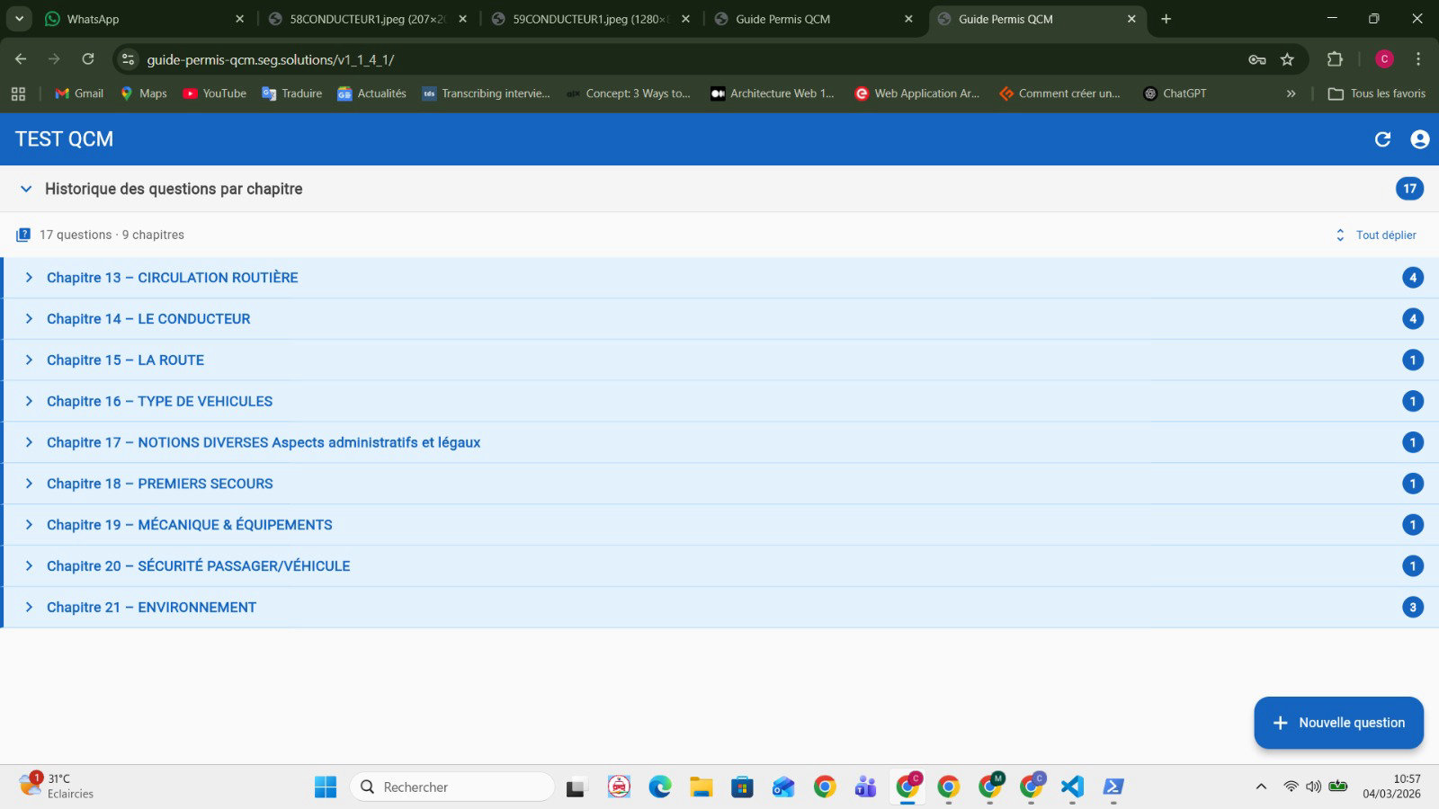Expand Chapitre 18 – PREMIERS SECOURS row
The width and height of the screenshot is (1439, 809).
(721, 484)
